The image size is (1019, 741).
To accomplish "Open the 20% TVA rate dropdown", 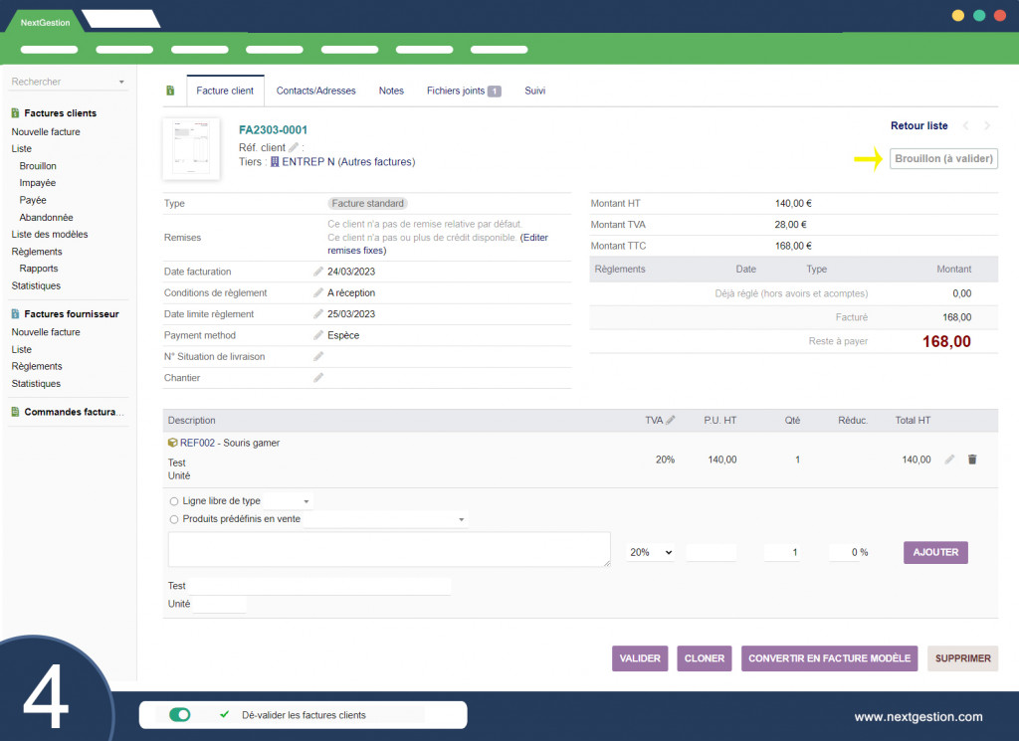I will click(650, 552).
